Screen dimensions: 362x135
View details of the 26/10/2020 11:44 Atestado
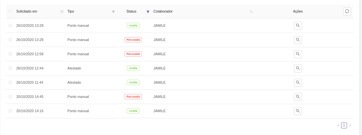click(x=298, y=82)
